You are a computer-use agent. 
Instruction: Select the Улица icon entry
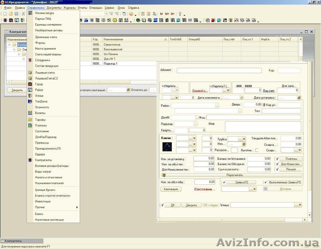tap(29, 96)
